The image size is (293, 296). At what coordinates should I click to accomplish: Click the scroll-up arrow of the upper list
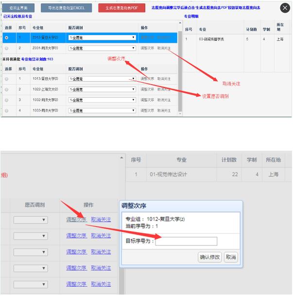pos(180,23)
